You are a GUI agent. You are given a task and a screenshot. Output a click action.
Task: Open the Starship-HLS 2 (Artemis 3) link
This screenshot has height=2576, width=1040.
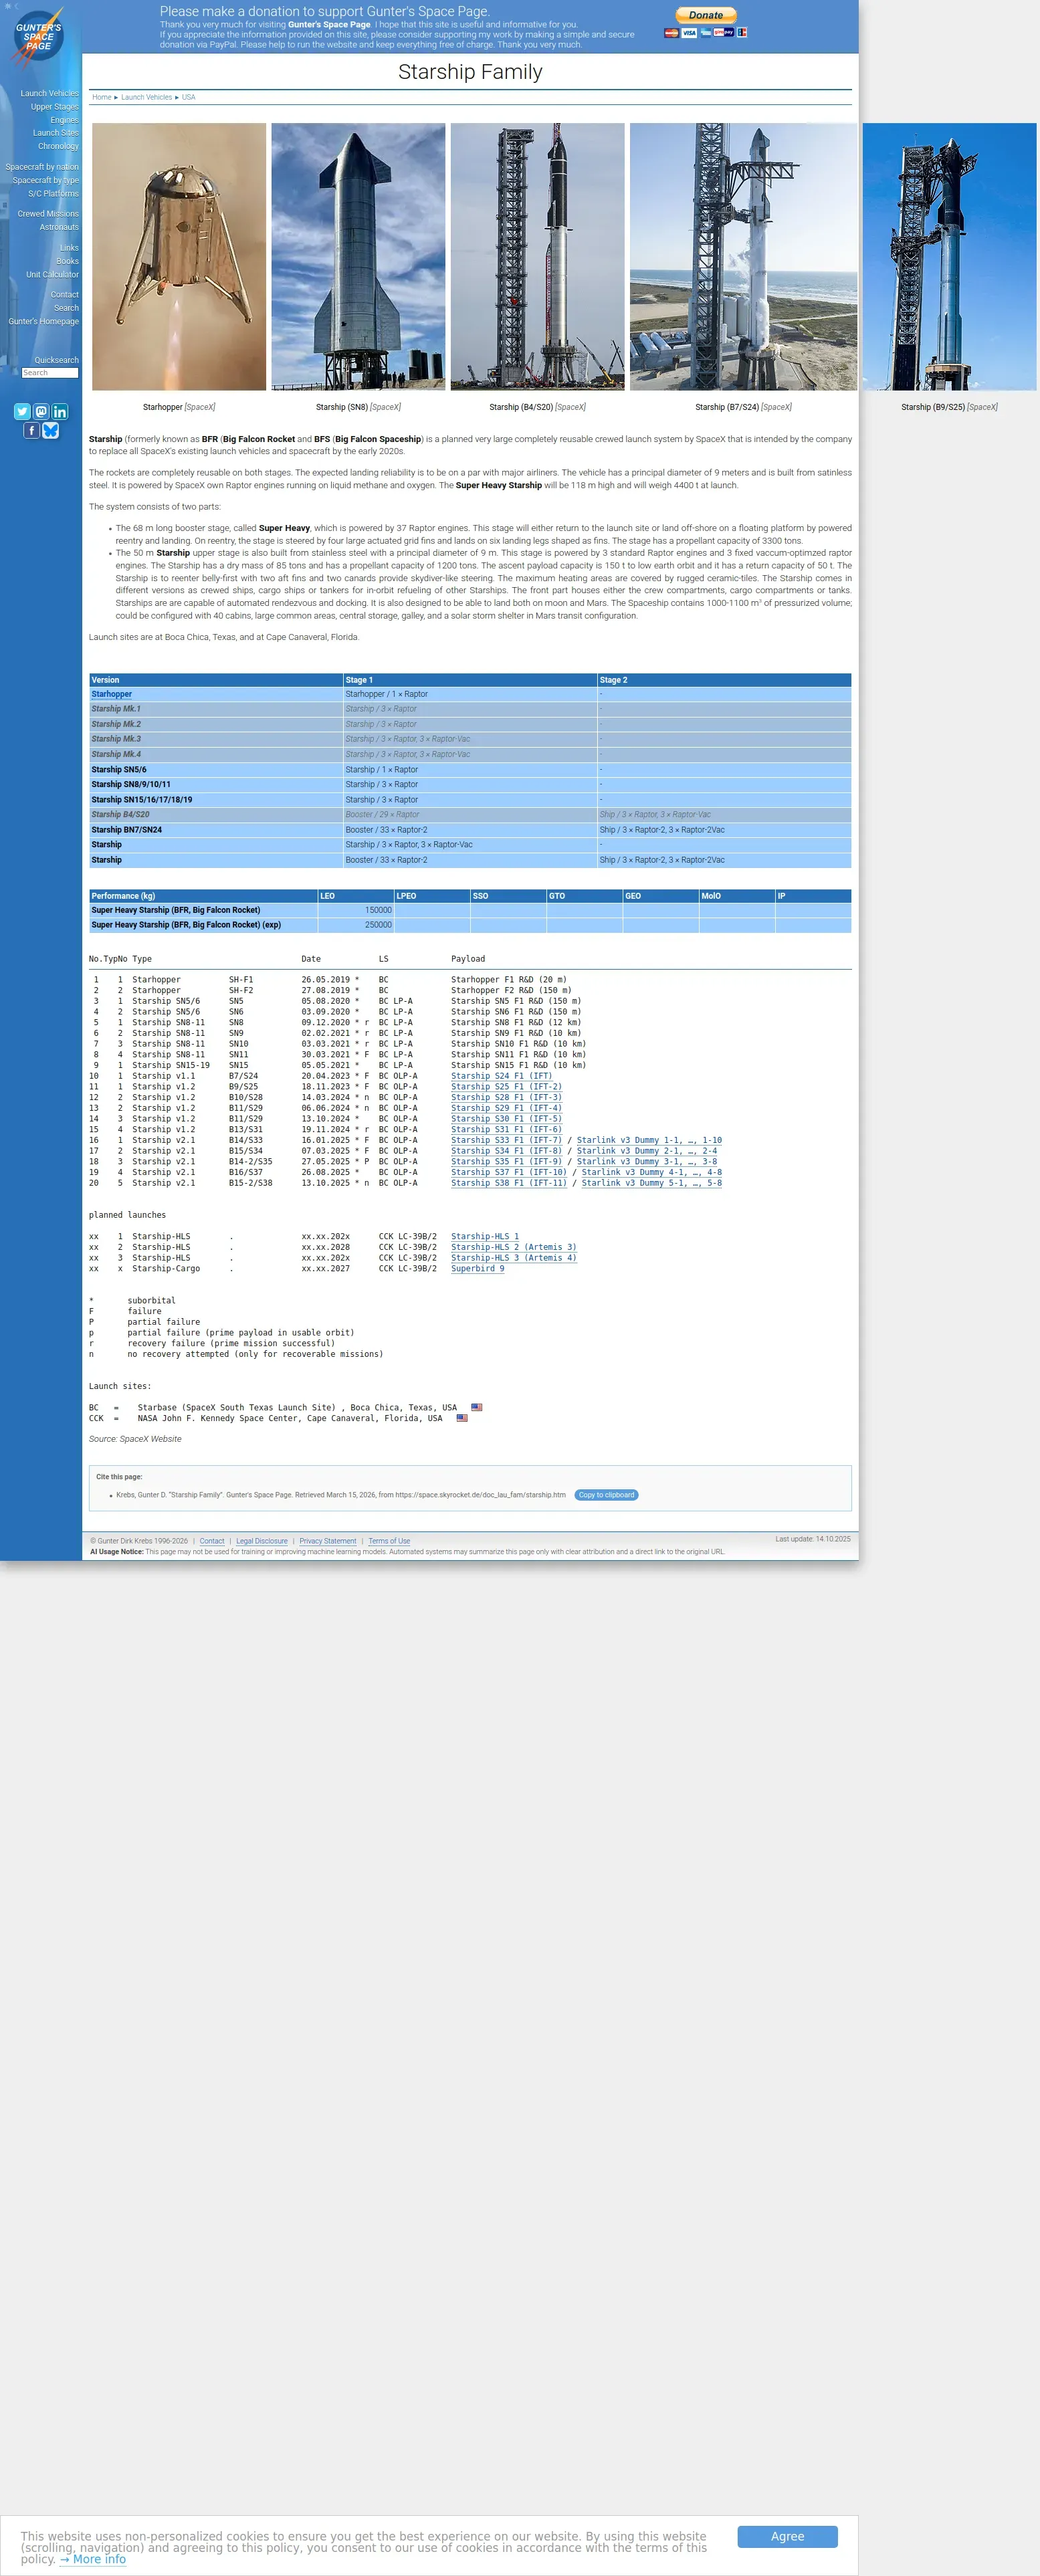514,1247
